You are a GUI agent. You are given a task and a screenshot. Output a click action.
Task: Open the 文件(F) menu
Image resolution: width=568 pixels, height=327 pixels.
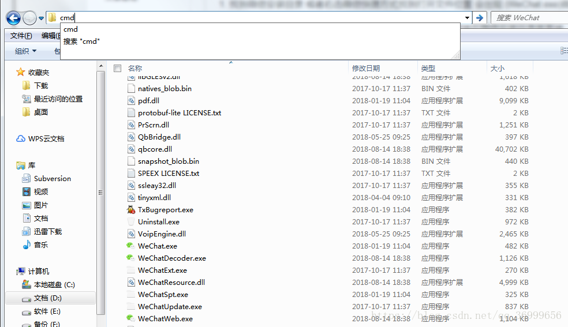pyautogui.click(x=21, y=35)
